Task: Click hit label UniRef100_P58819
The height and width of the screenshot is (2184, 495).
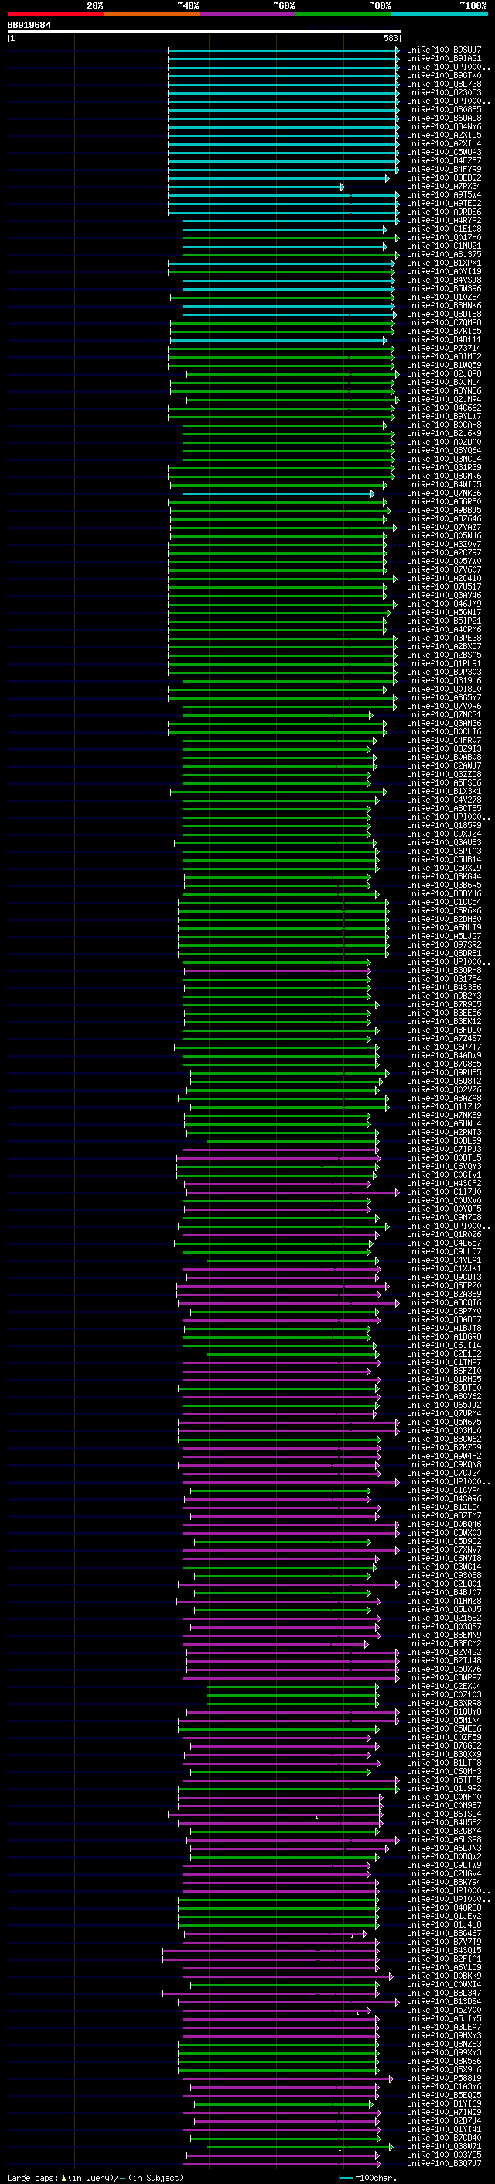Action: coord(443,2078)
